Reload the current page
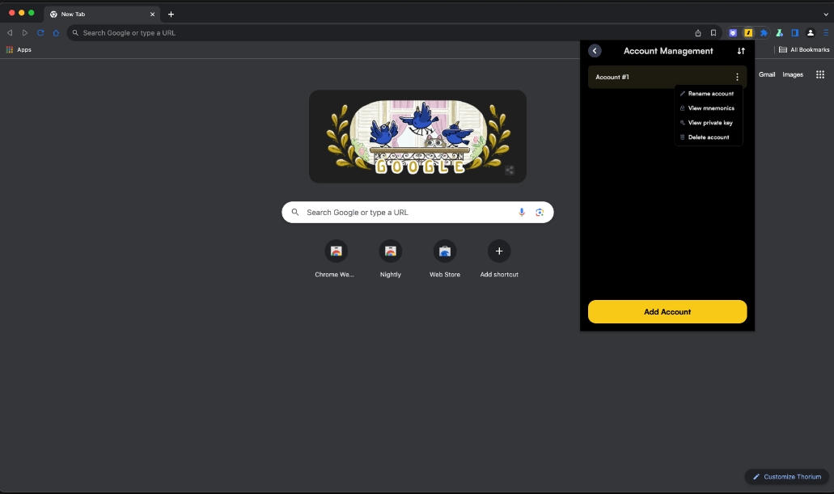Screen dimensions: 834x494 click(40, 33)
